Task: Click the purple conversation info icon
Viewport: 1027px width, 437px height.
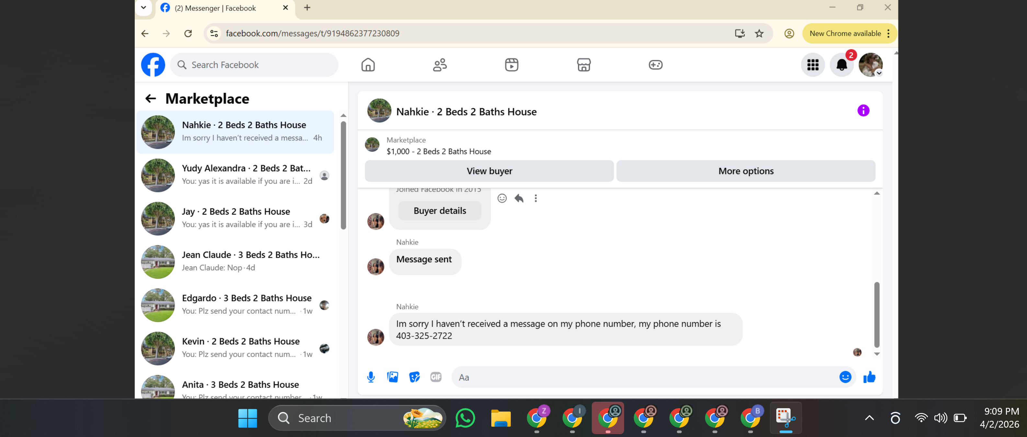Action: point(863,111)
